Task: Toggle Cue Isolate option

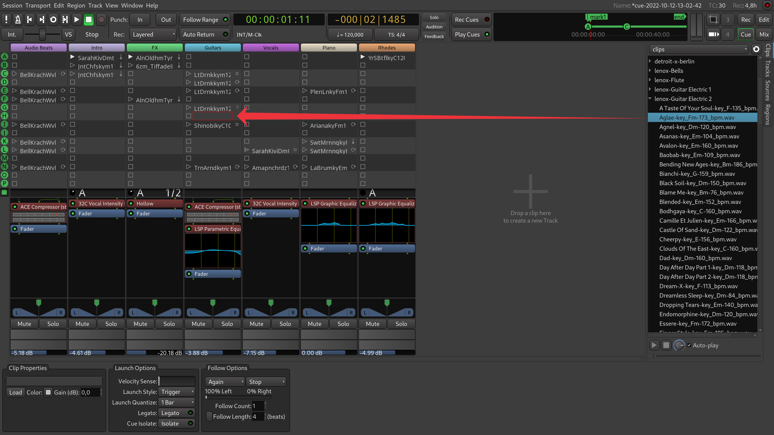Action: [177, 424]
